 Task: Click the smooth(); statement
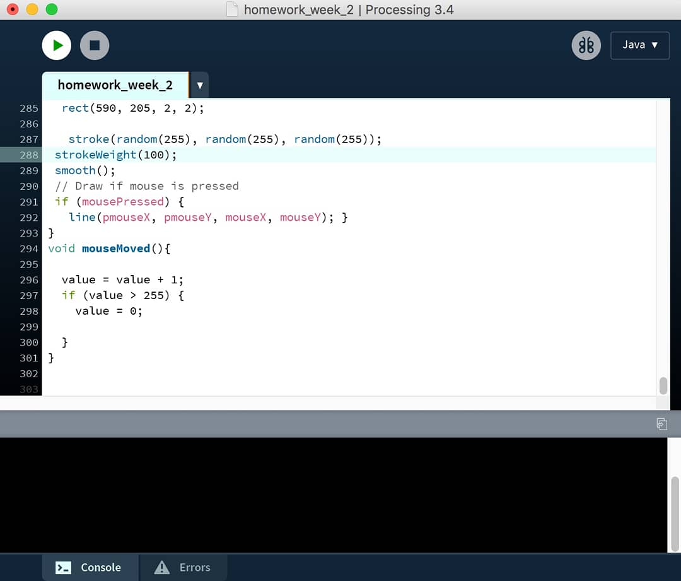(84, 171)
